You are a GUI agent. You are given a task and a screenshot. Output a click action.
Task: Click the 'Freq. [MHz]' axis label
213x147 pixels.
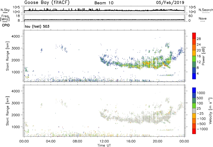5,18
